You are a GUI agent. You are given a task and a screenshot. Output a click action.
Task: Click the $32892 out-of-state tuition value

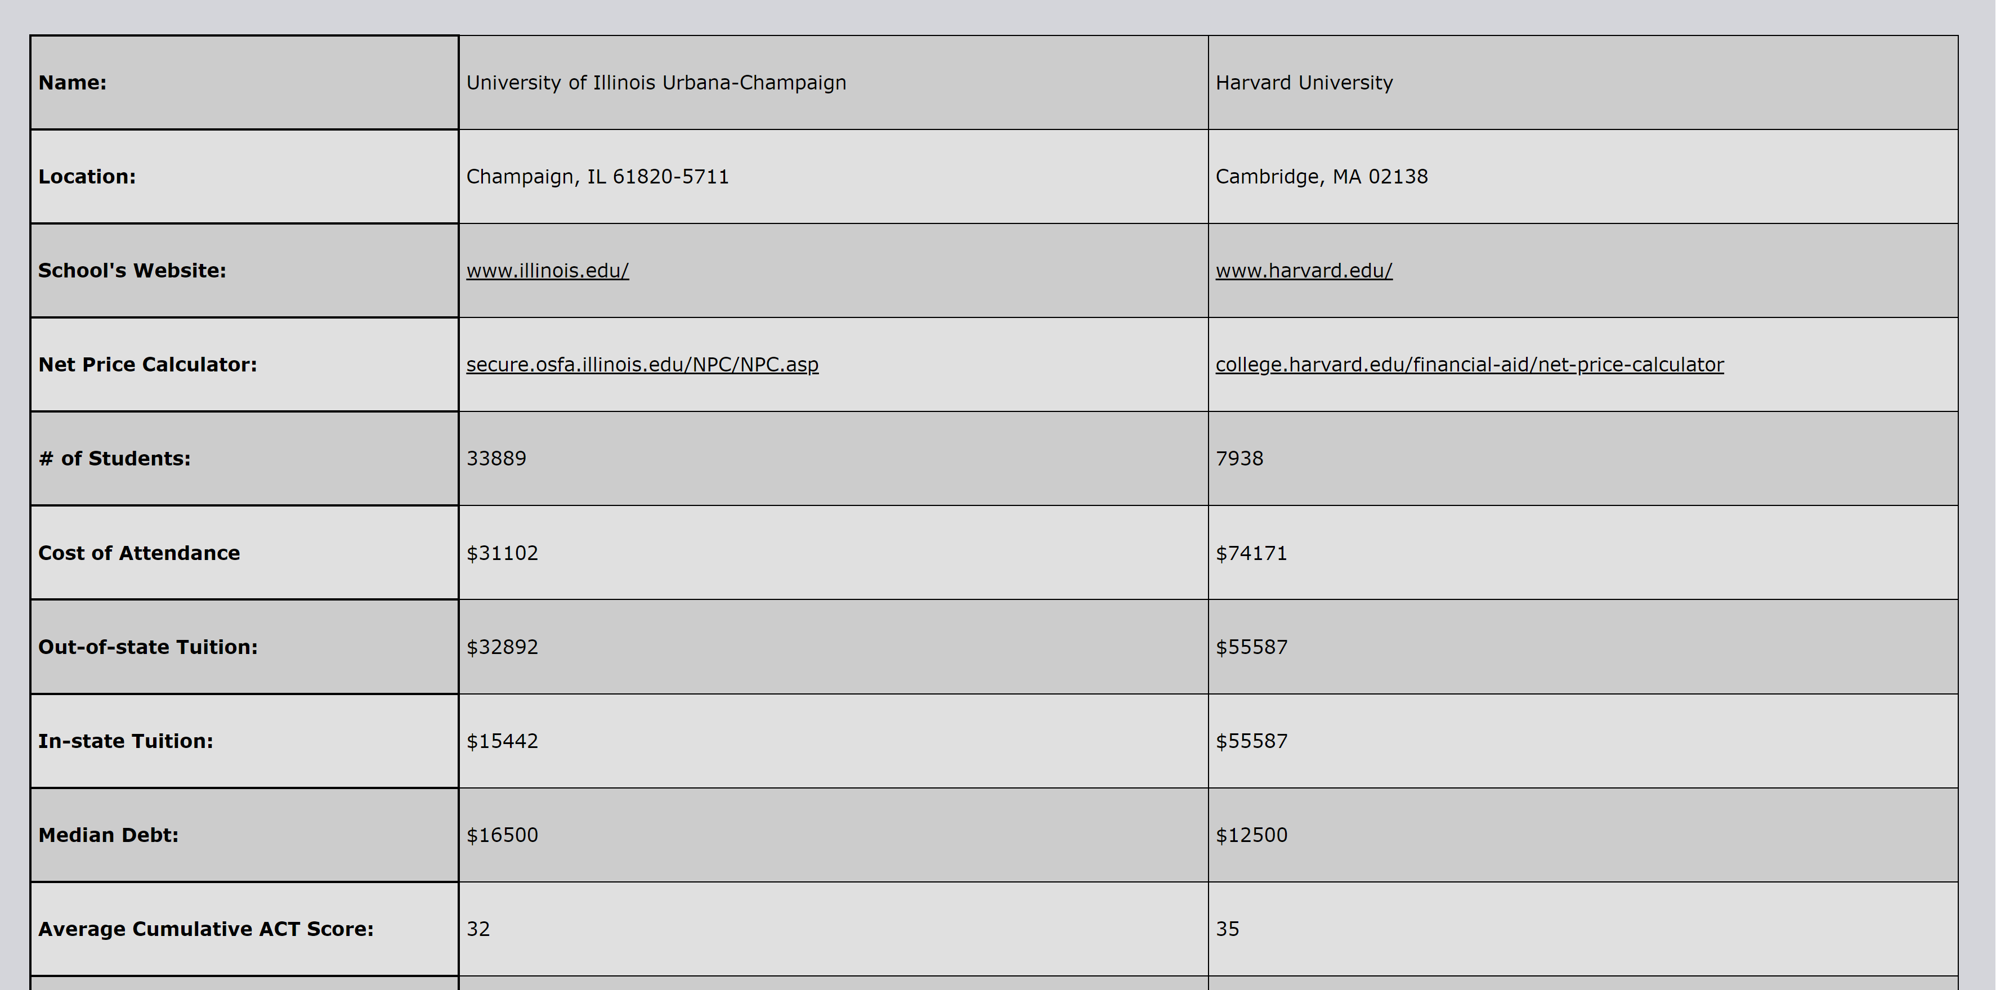click(502, 647)
